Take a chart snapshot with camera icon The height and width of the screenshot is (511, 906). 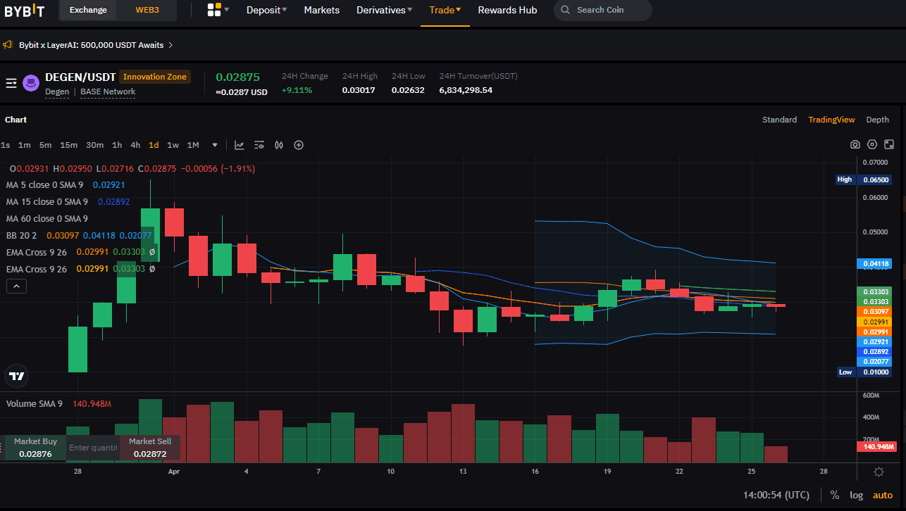855,145
